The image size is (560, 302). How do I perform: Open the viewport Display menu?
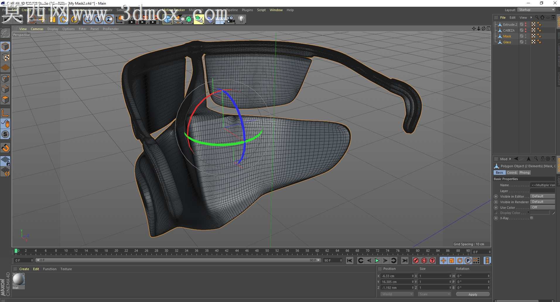[x=53, y=29]
